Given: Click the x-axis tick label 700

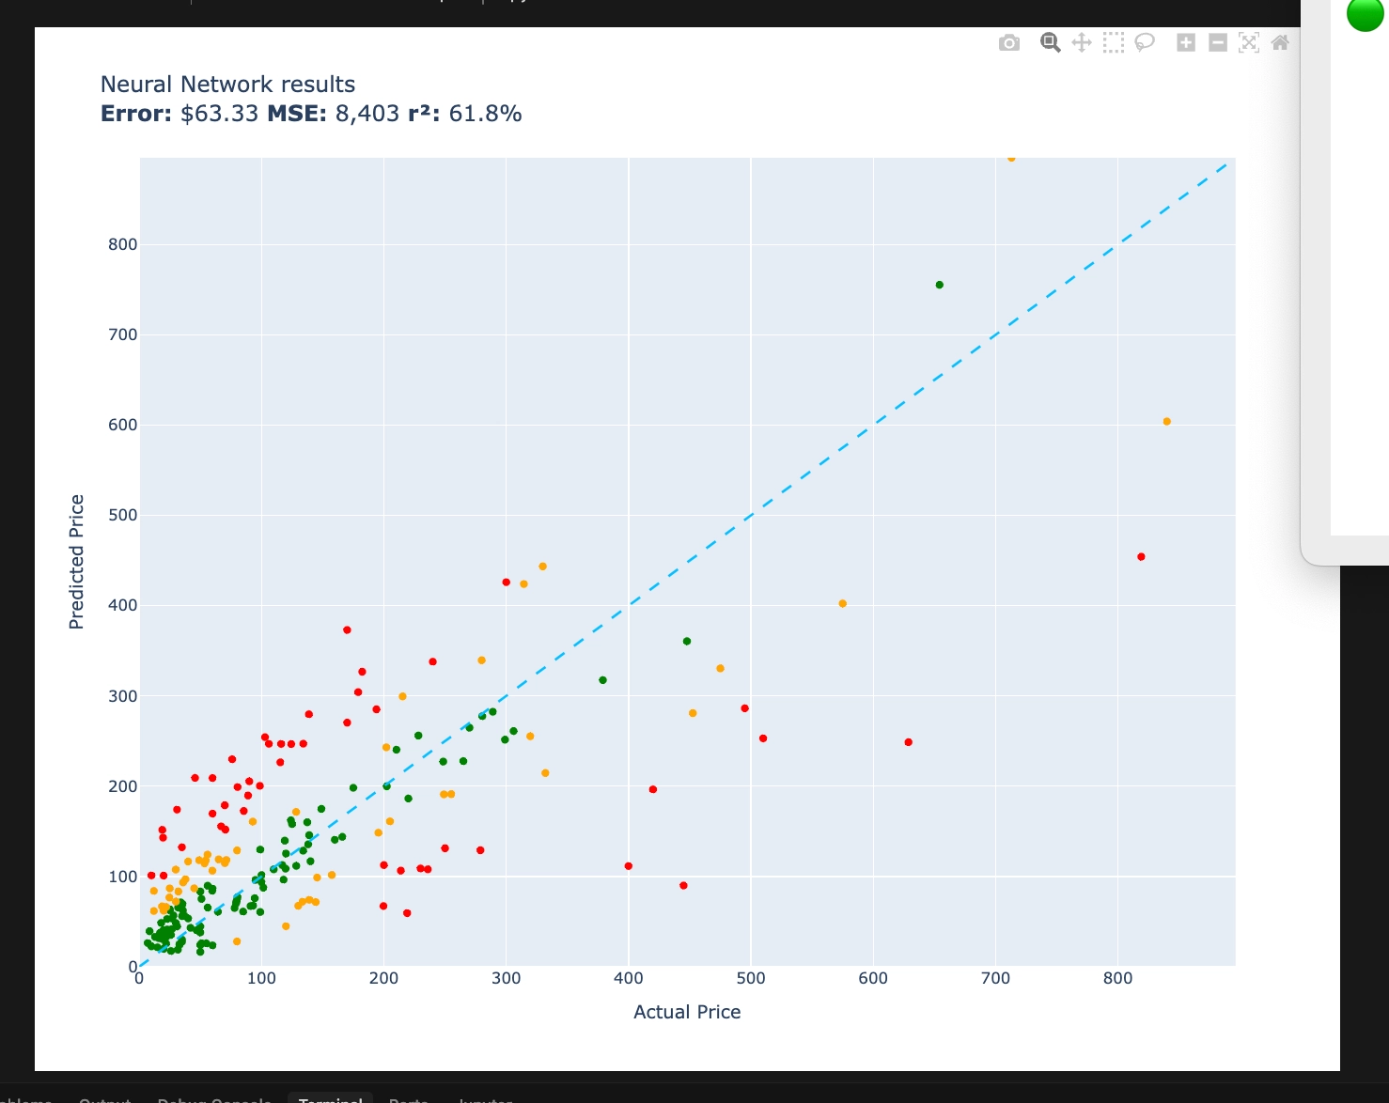Looking at the screenshot, I should pyautogui.click(x=995, y=978).
